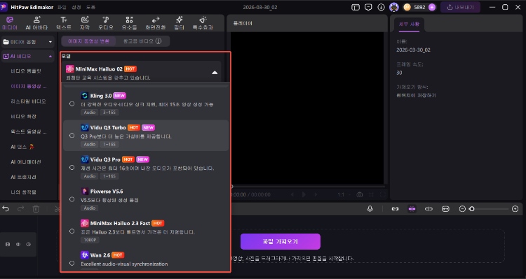The height and width of the screenshot is (279, 526).
Task: Open the 화면전환 transitions tool
Action: [155, 23]
